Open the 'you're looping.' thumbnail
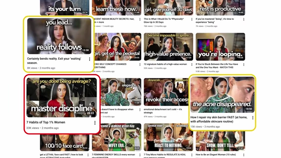Screen dimensions: 281x158 coord(220,47)
